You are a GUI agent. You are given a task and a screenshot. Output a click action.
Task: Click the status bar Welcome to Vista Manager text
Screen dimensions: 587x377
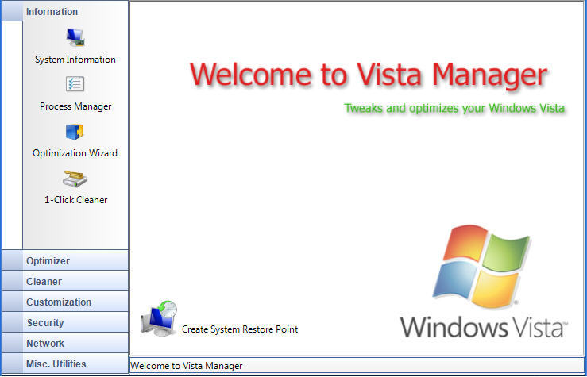click(x=187, y=365)
